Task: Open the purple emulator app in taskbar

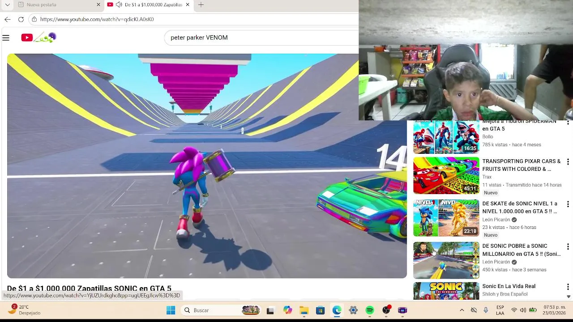Action: (402, 310)
